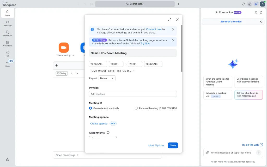Pop out AI Companion panel
The width and height of the screenshot is (267, 167).
261,13
